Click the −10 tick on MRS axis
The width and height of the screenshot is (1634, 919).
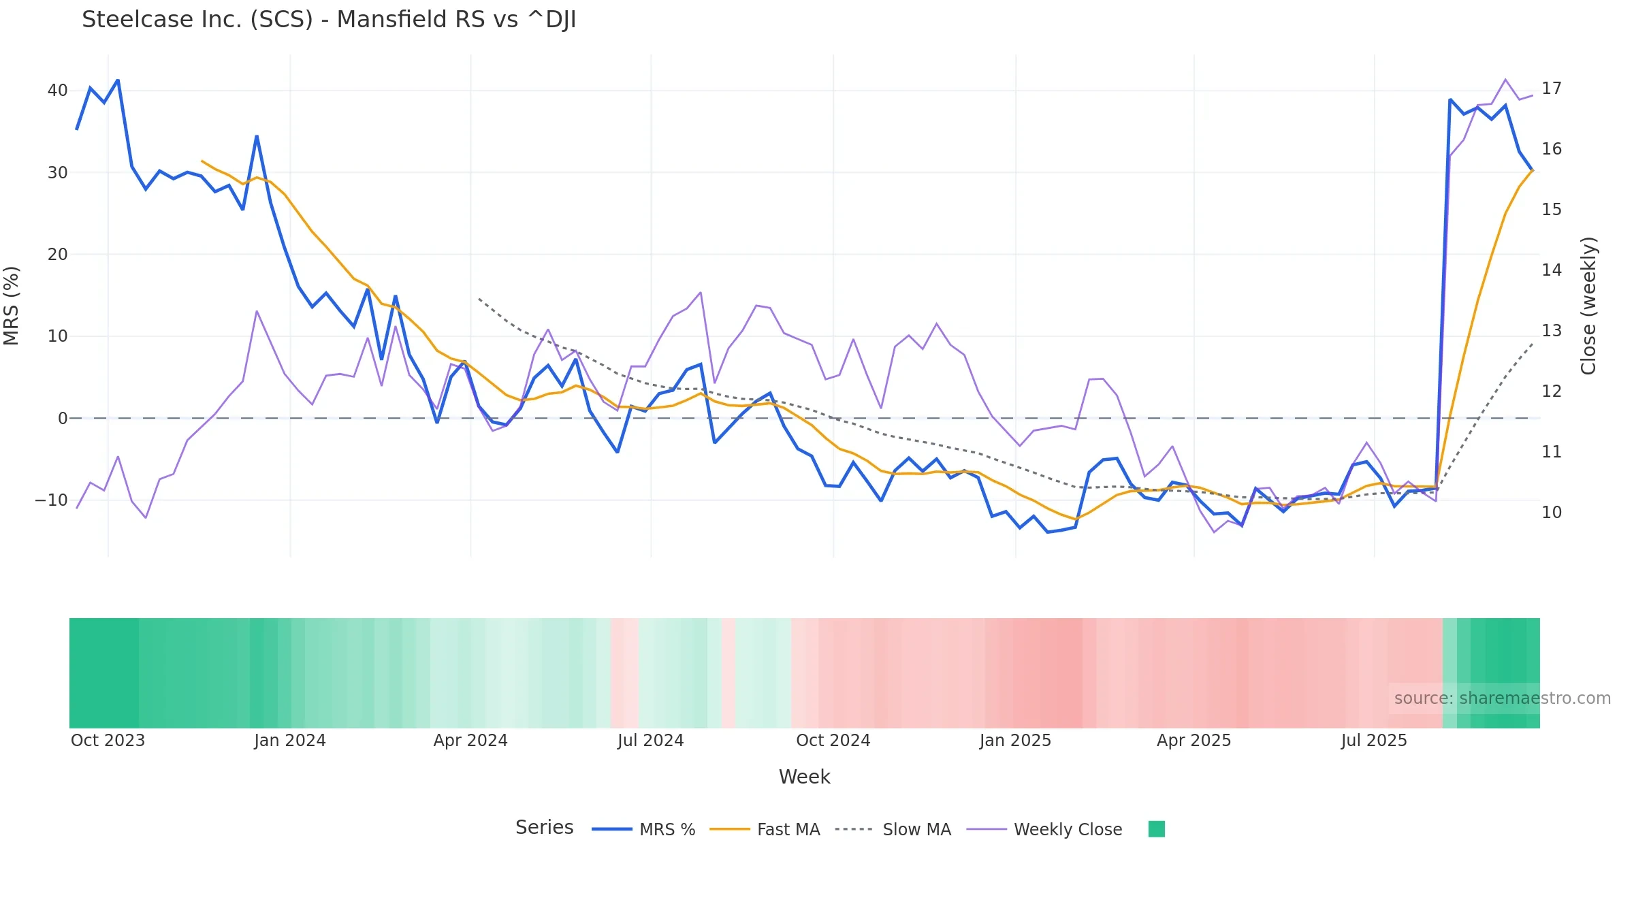pos(52,500)
